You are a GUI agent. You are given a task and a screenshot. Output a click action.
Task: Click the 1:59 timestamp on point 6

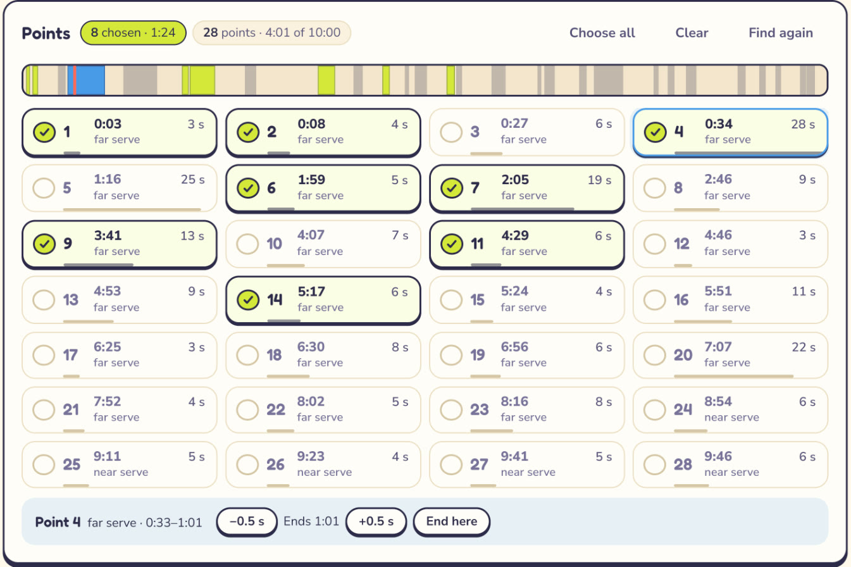tap(311, 180)
